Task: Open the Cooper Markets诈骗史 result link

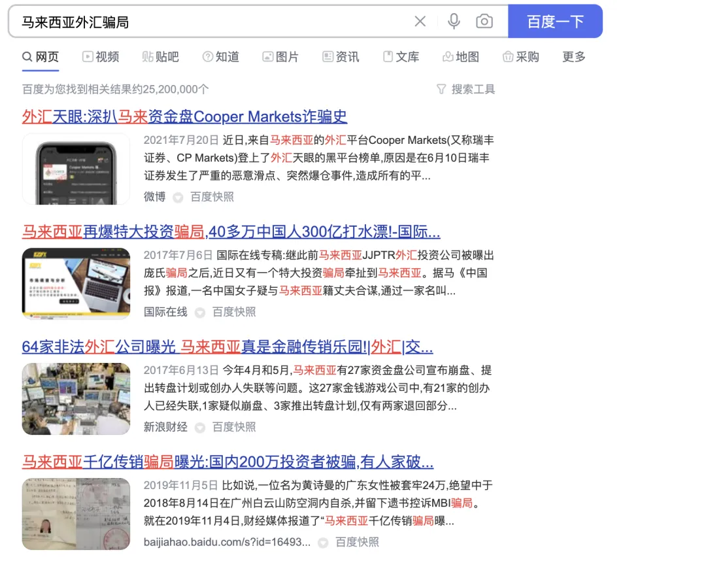Action: pos(184,116)
